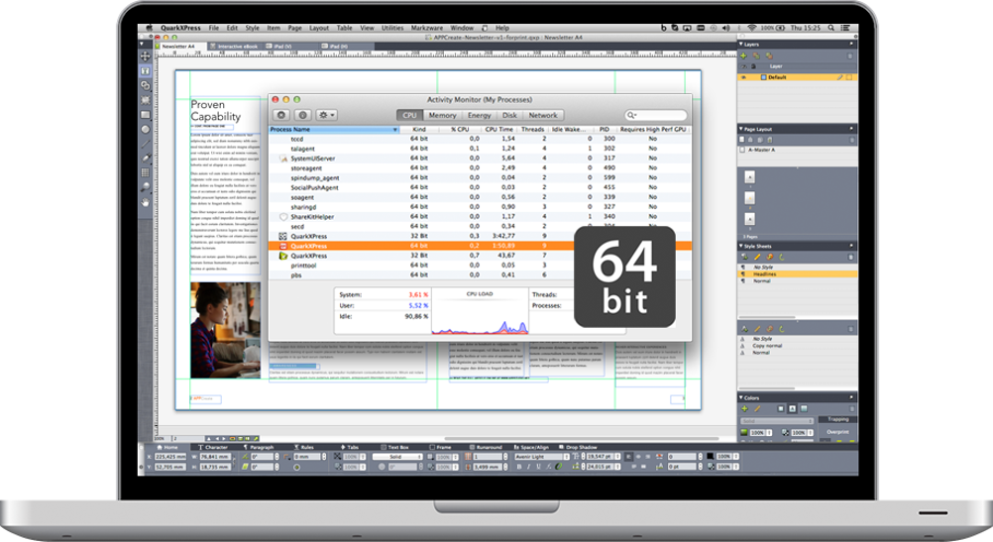Add new layer with green plus
The image size is (993, 542).
pos(743,55)
